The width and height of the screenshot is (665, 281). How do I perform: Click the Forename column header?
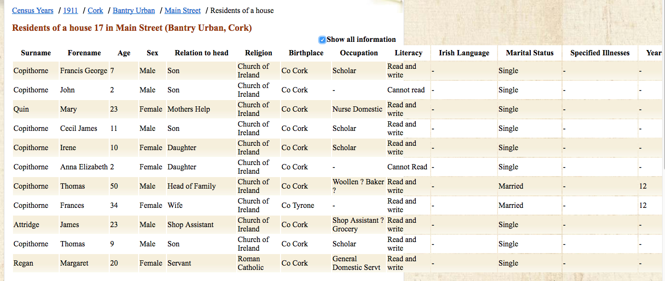[x=84, y=53]
